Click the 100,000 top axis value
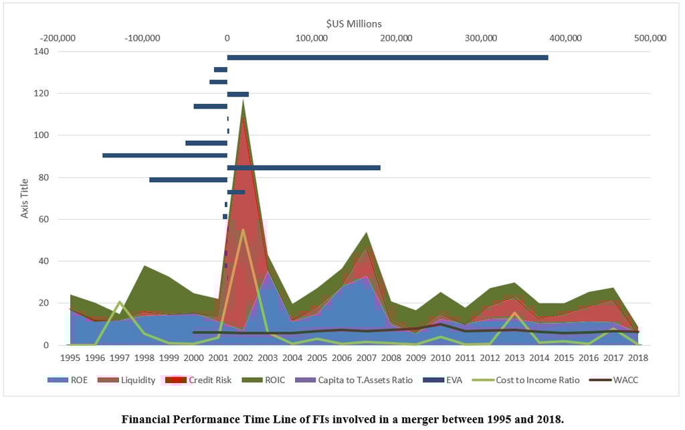685x430 pixels. [x=312, y=38]
